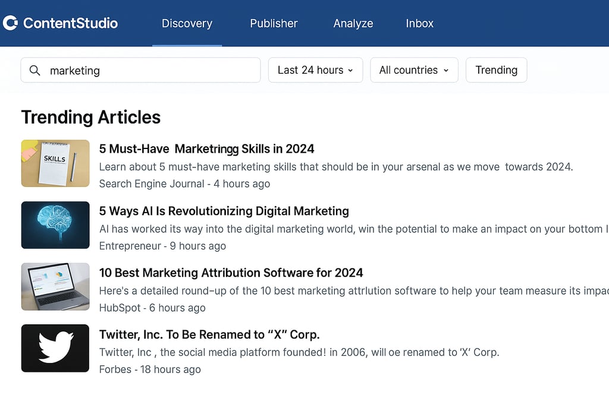609x408 pixels.
Task: Expand the Last 24 hours dropdown
Action: pyautogui.click(x=315, y=70)
